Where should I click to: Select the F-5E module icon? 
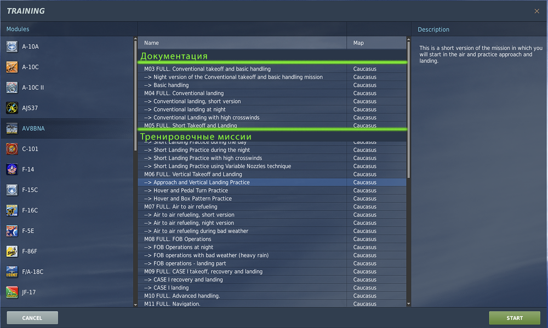12,230
